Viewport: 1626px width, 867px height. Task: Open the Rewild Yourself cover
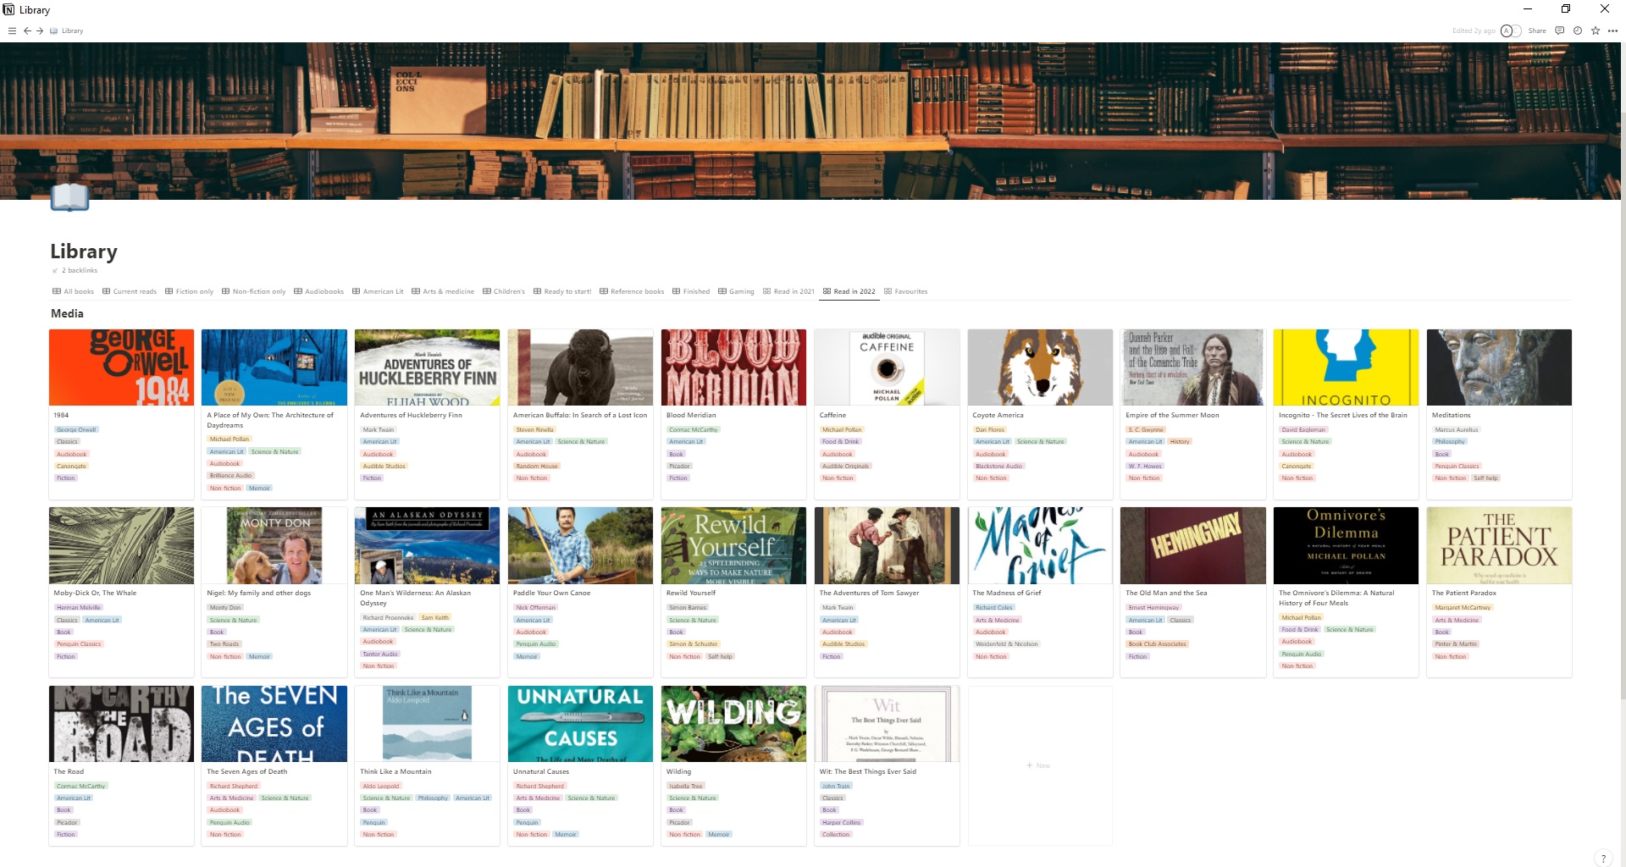click(x=733, y=545)
